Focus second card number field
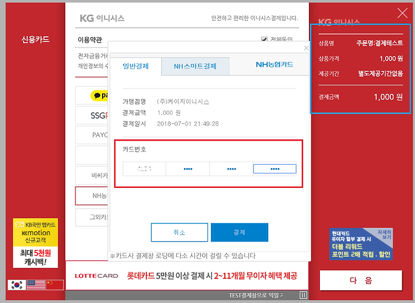This screenshot has height=303, width=415. 188,169
